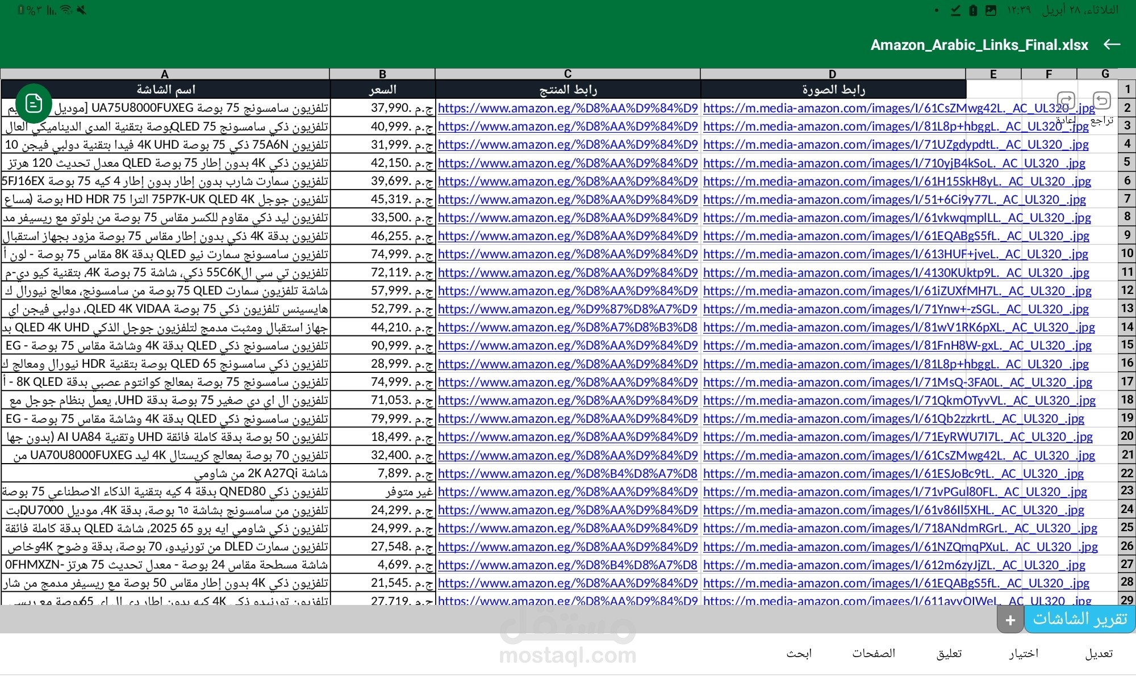The image size is (1136, 681).
Task: Open the gallery icon in the status bar
Action: pyautogui.click(x=991, y=10)
